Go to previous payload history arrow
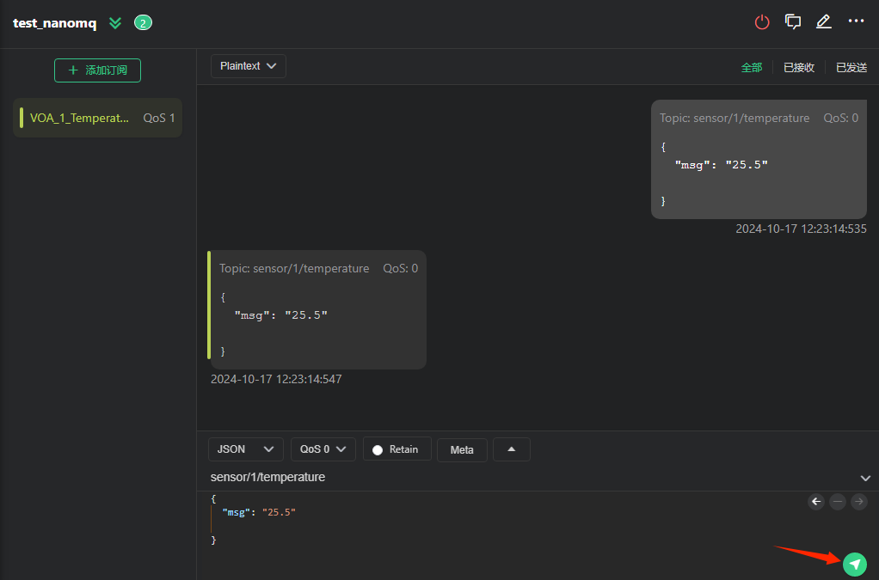 [x=816, y=501]
